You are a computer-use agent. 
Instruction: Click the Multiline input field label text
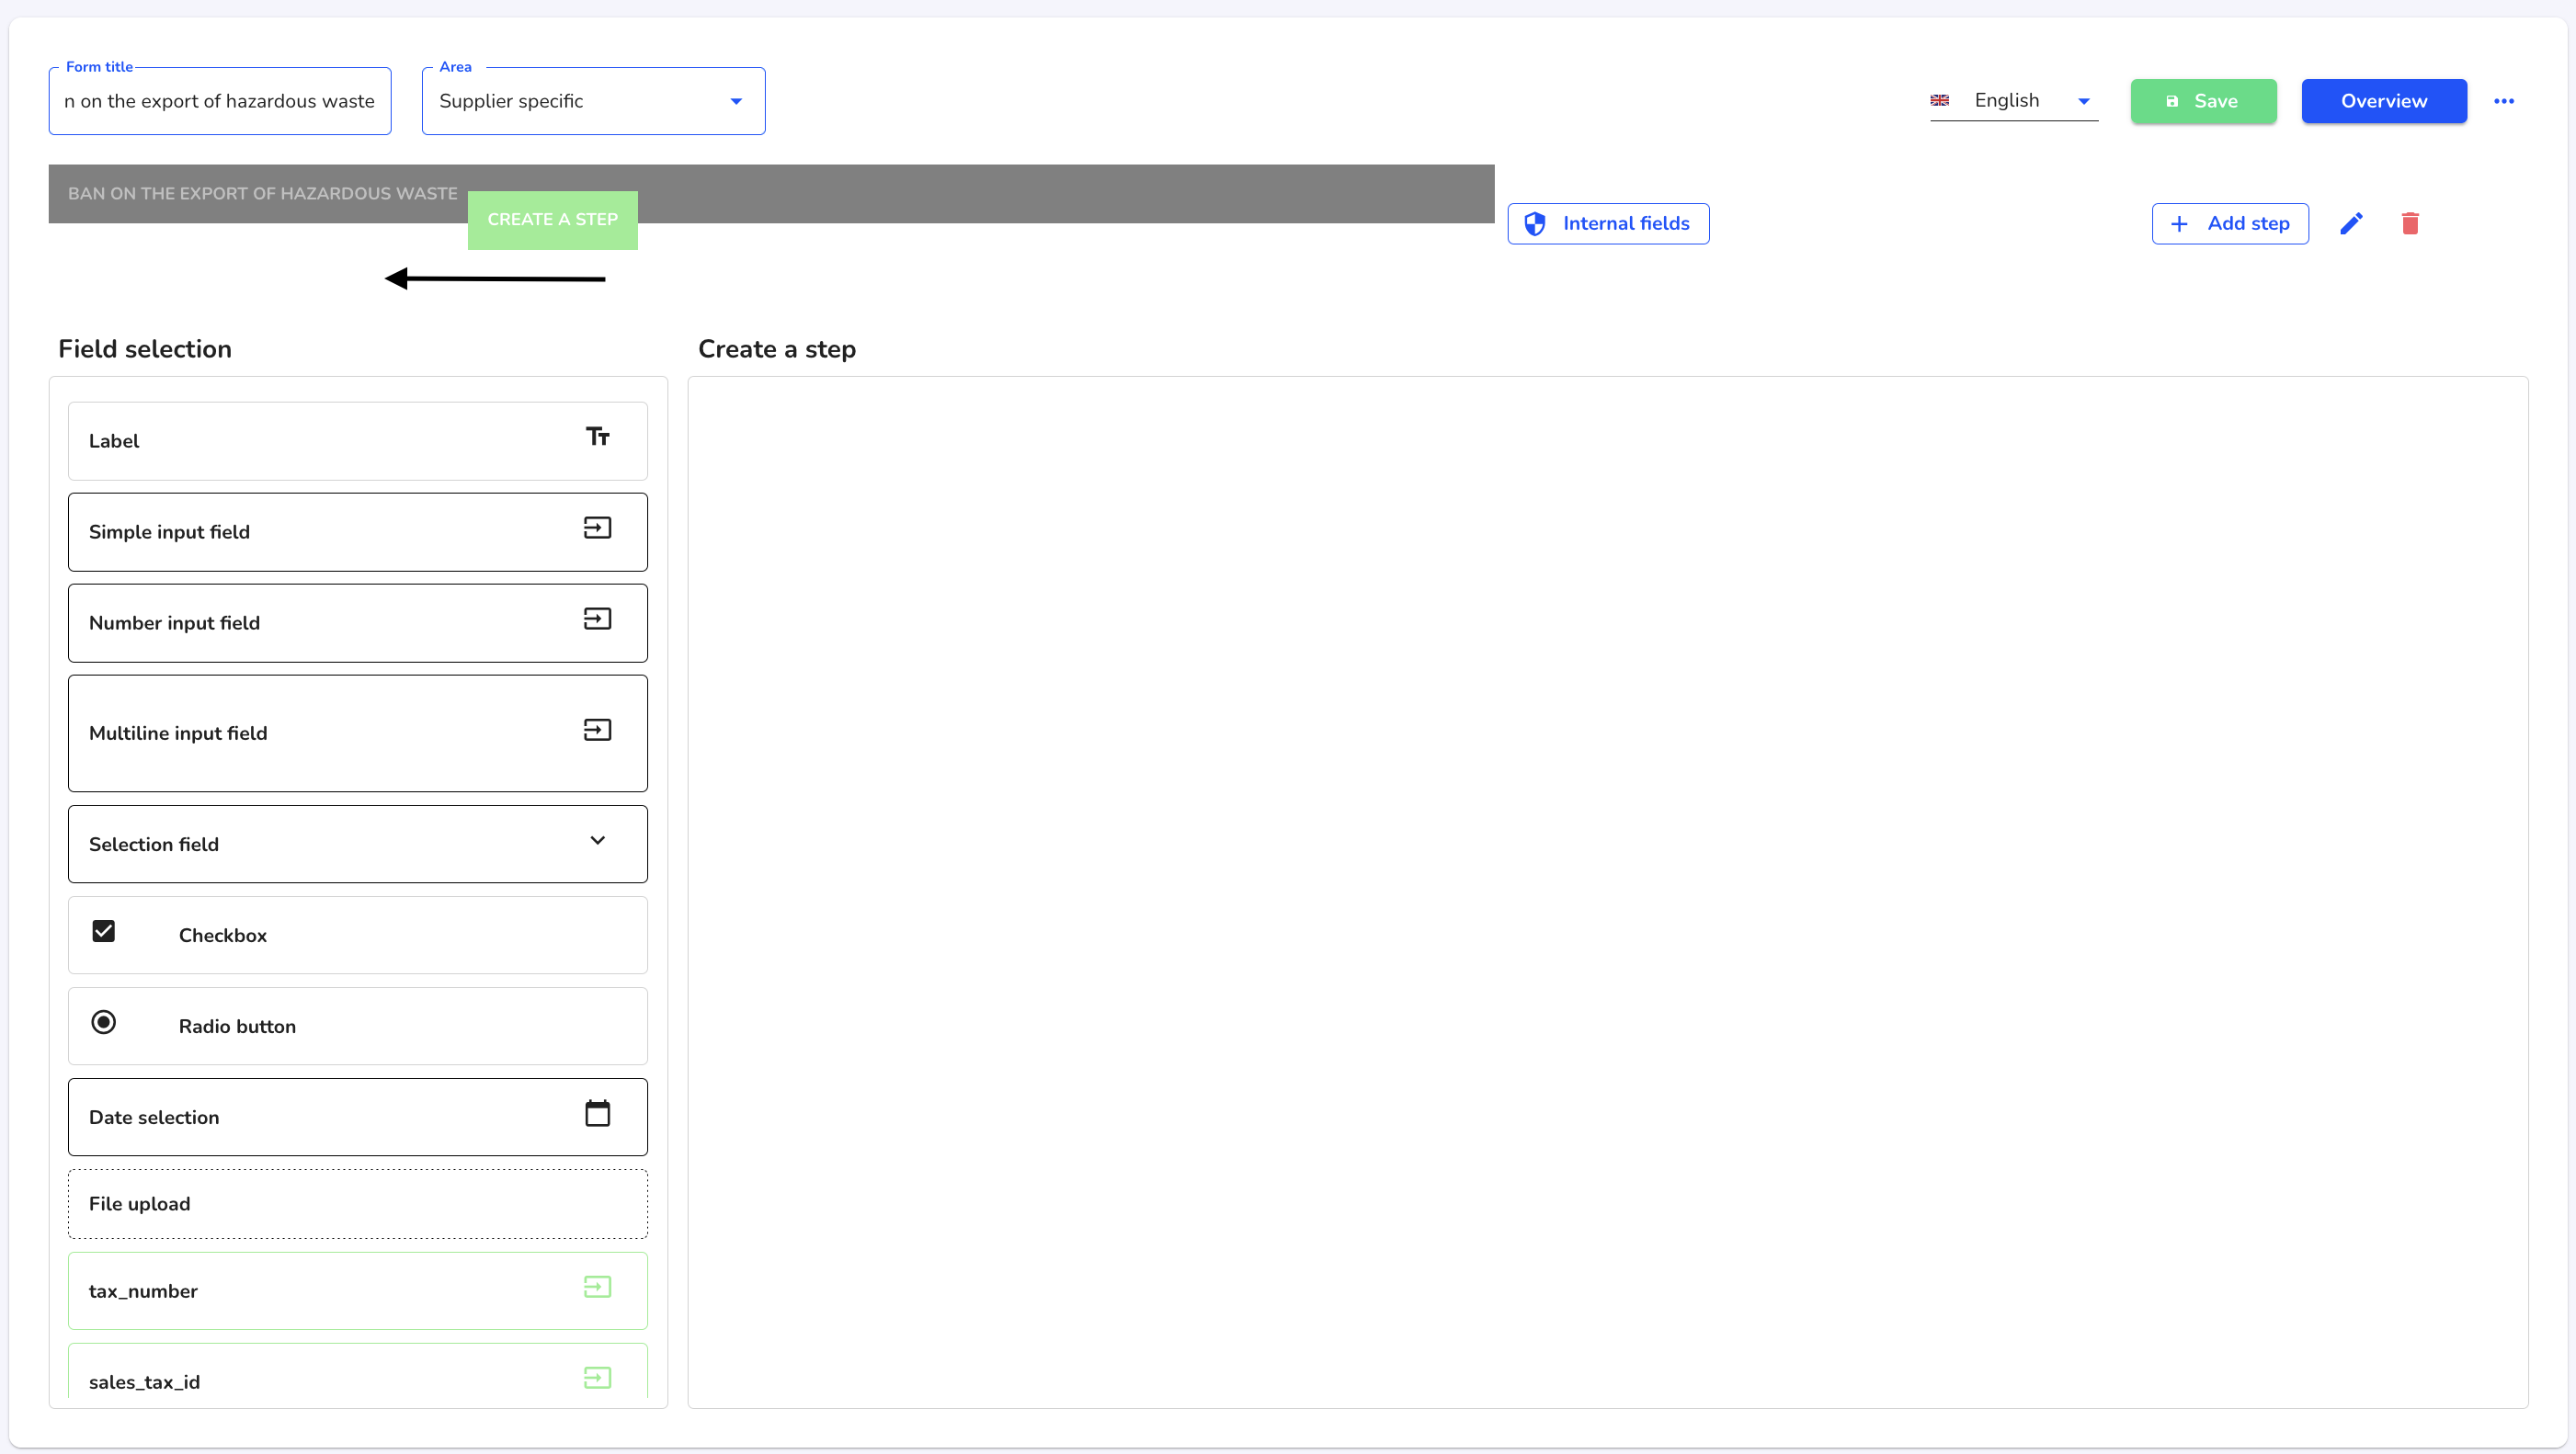(x=178, y=733)
